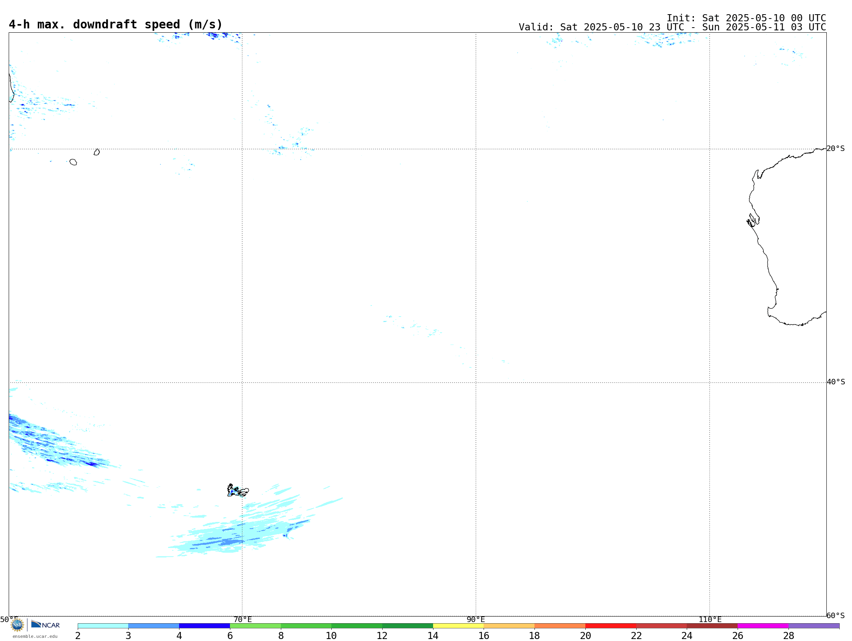The image size is (852, 641).
Task: Click the 50°E longitude label
Action: [9, 619]
